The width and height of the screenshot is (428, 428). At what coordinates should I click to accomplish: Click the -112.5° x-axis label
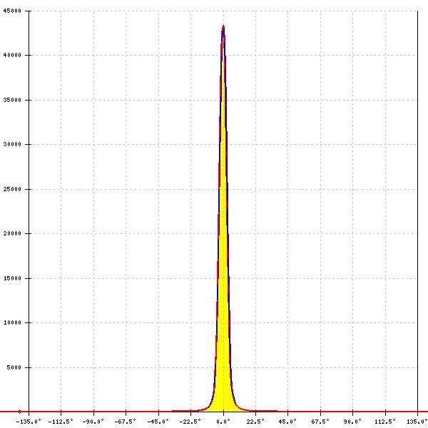pyautogui.click(x=61, y=422)
